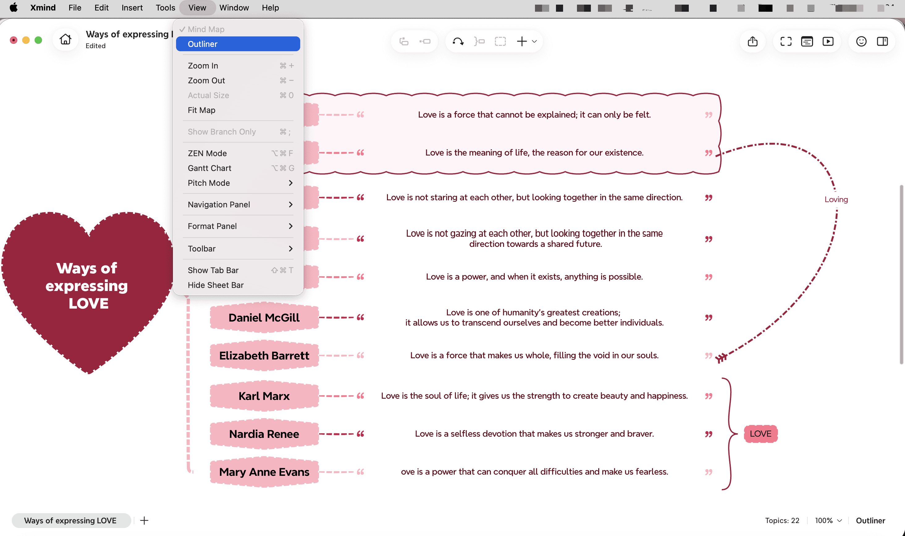
Task: Click the Insert Topic toolbar icon
Action: (404, 41)
